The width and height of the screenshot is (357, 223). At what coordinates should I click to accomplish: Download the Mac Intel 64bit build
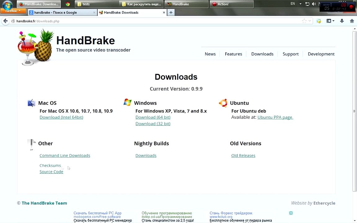pos(61,117)
